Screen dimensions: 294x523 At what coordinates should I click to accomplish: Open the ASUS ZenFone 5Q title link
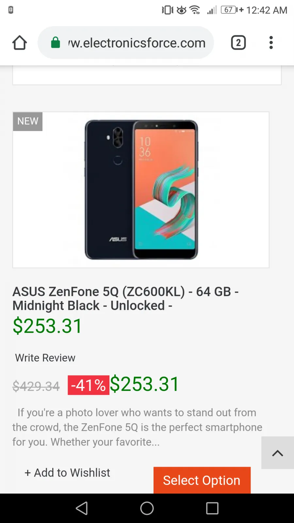pyautogui.click(x=125, y=298)
